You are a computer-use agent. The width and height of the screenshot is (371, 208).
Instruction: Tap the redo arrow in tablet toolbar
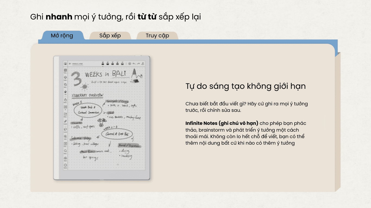[x=138, y=64]
